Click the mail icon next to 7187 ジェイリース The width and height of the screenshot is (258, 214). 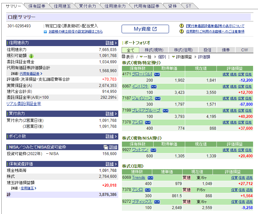[158, 98]
